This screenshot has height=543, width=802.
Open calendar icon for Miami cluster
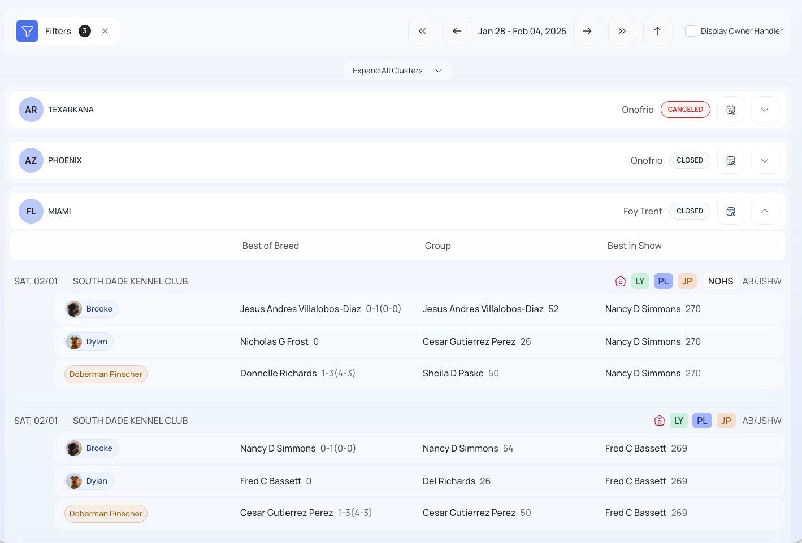(x=731, y=211)
